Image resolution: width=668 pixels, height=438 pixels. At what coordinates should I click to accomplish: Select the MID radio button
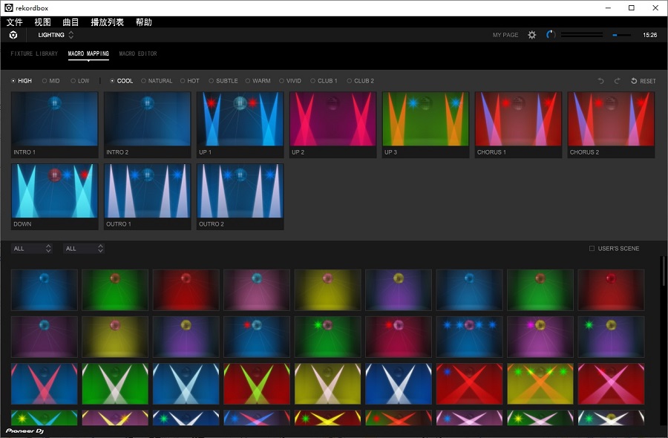coord(50,81)
